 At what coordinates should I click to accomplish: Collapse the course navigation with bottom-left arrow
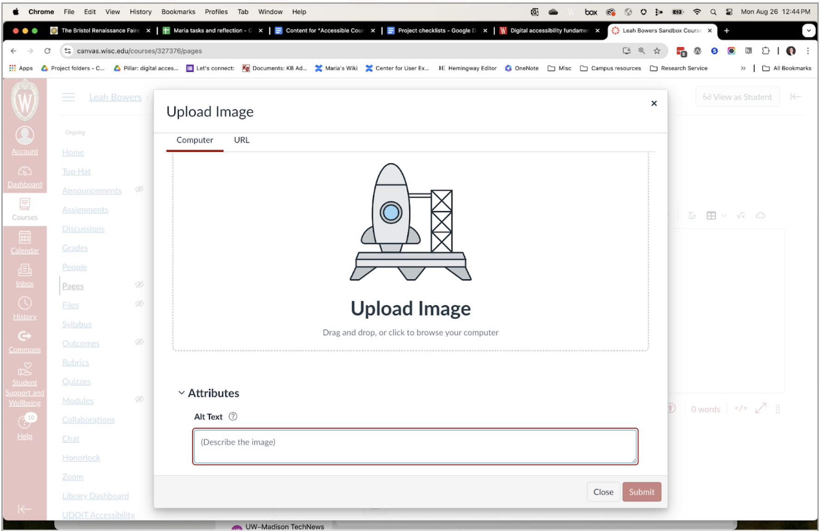pyautogui.click(x=24, y=509)
